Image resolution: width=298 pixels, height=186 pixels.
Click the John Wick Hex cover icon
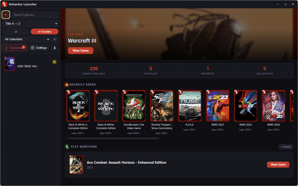(x=10, y=64)
